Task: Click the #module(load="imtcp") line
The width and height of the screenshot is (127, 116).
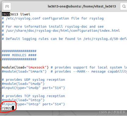Action: pos(23,100)
